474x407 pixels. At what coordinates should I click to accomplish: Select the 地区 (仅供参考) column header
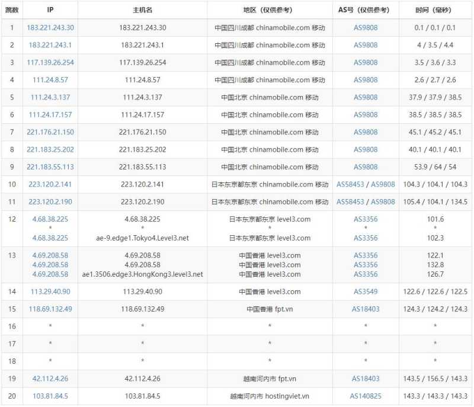pos(270,10)
